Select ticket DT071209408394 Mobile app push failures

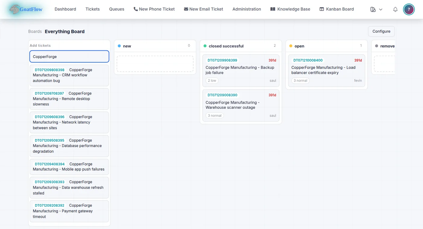point(69,167)
